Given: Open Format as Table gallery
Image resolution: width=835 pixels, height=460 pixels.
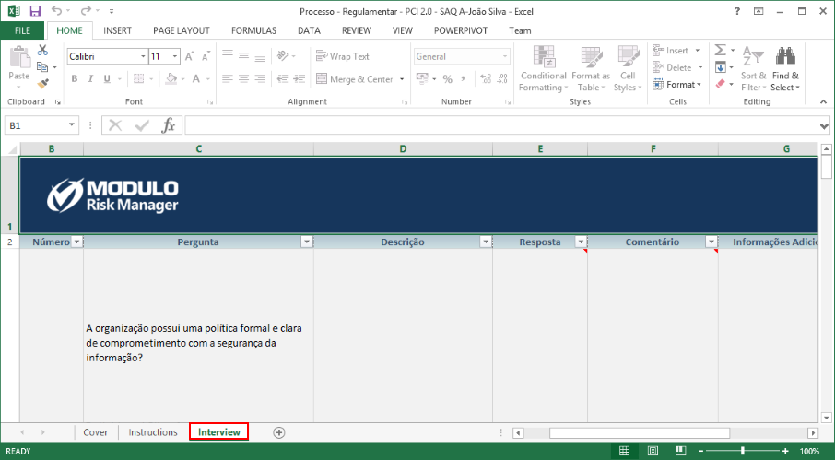Looking at the screenshot, I should 591,69.
